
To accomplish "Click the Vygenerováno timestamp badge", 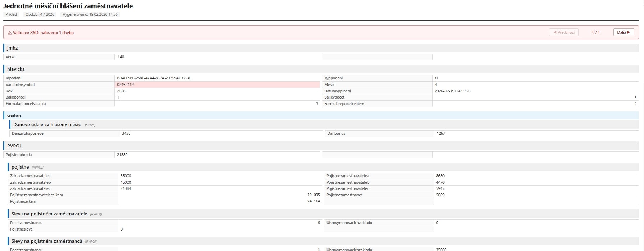I will click(90, 14).
